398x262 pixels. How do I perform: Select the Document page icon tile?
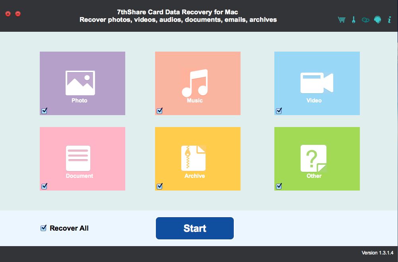[x=82, y=159]
